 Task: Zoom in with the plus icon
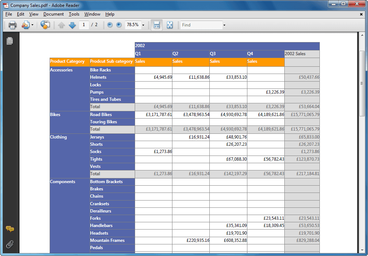[x=119, y=25]
